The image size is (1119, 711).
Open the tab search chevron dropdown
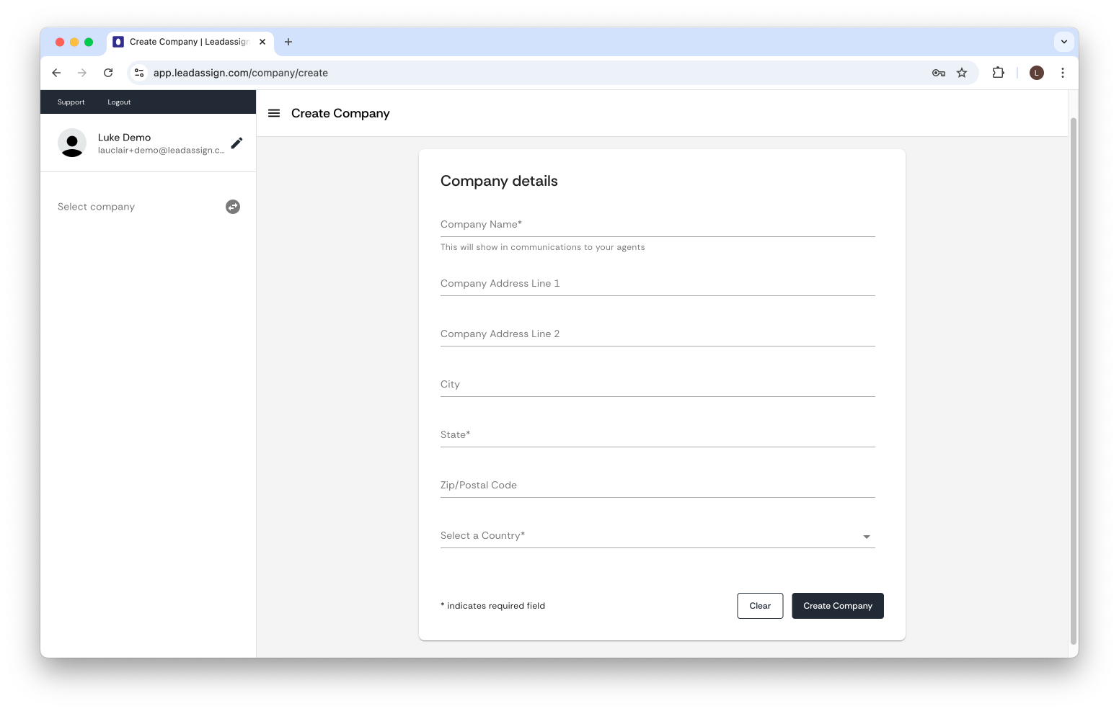point(1064,42)
